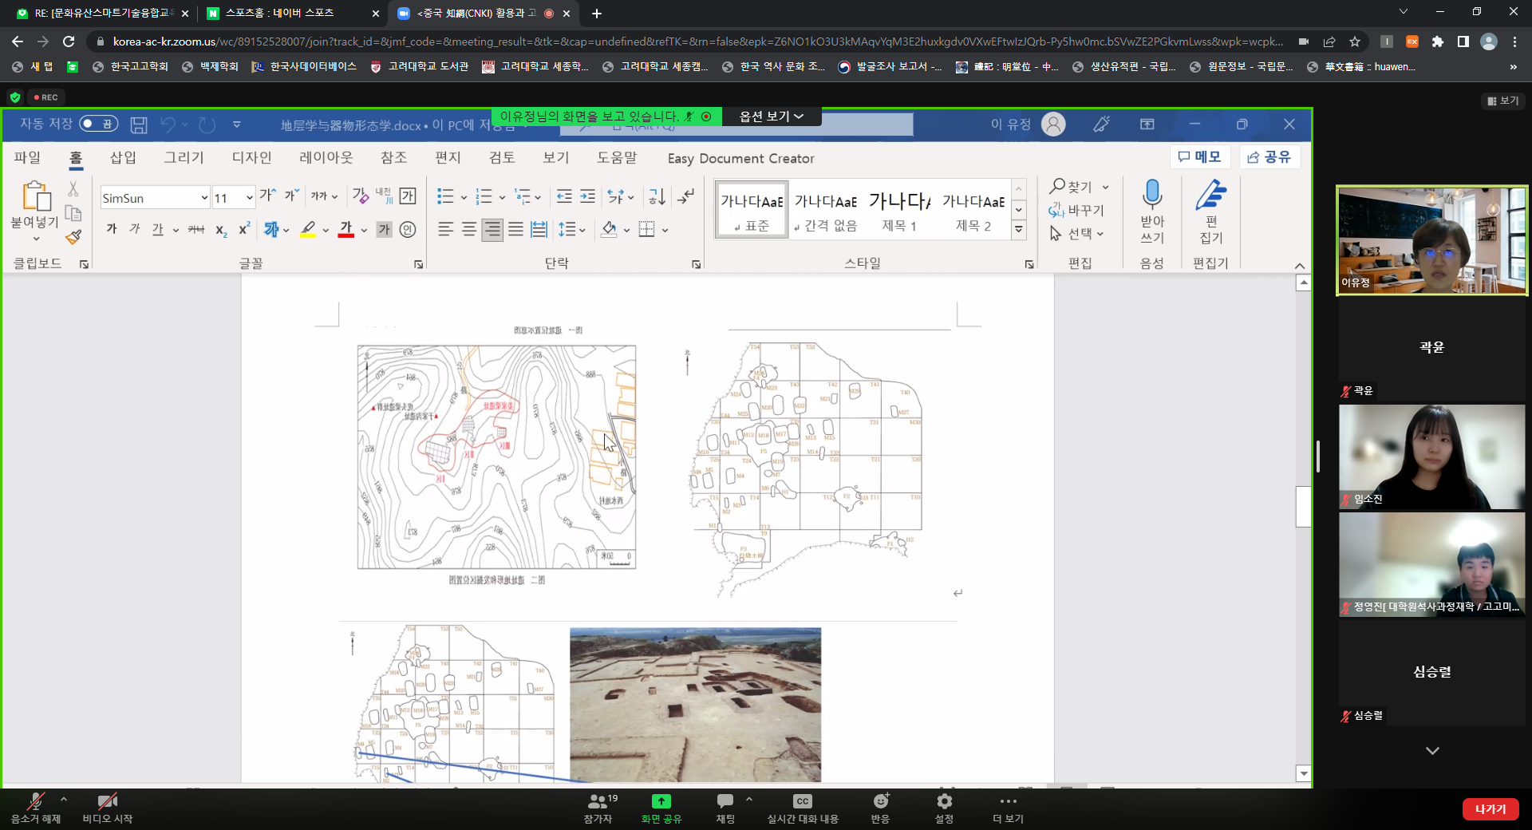Image resolution: width=1532 pixels, height=830 pixels.
Task: Toggle the AutoSave switch in Word
Action: tap(99, 124)
